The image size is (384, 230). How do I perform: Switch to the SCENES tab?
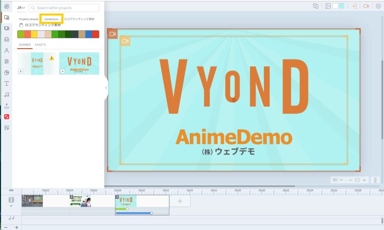(25, 45)
